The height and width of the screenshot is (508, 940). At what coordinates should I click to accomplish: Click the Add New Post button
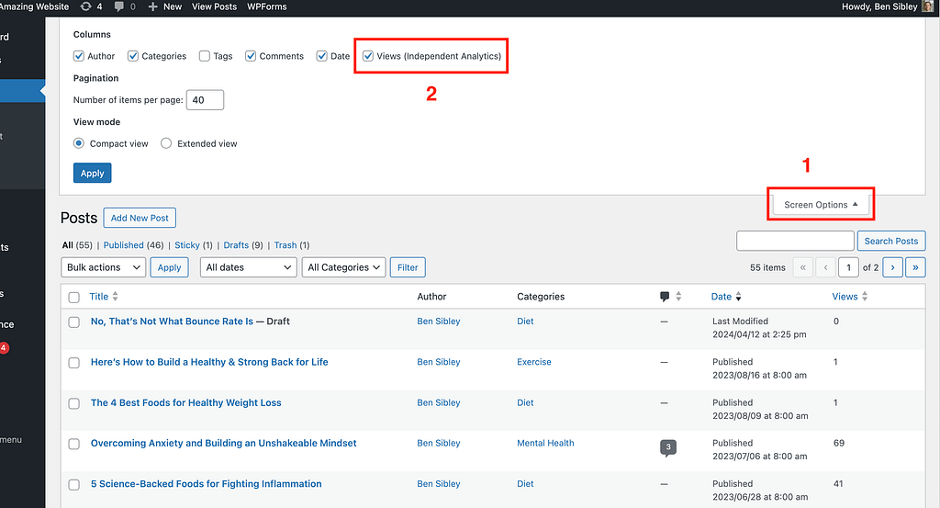point(139,218)
